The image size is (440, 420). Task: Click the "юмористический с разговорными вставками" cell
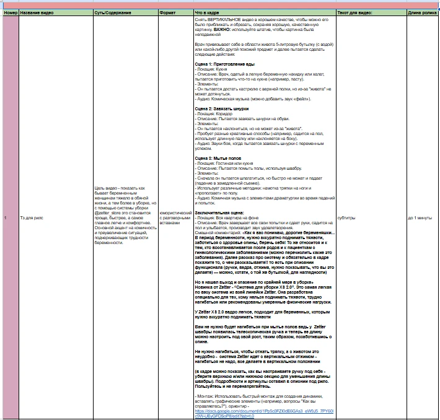(x=175, y=216)
